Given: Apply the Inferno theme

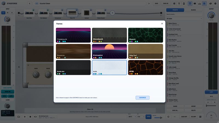Looking at the screenshot, I should (x=146, y=68).
